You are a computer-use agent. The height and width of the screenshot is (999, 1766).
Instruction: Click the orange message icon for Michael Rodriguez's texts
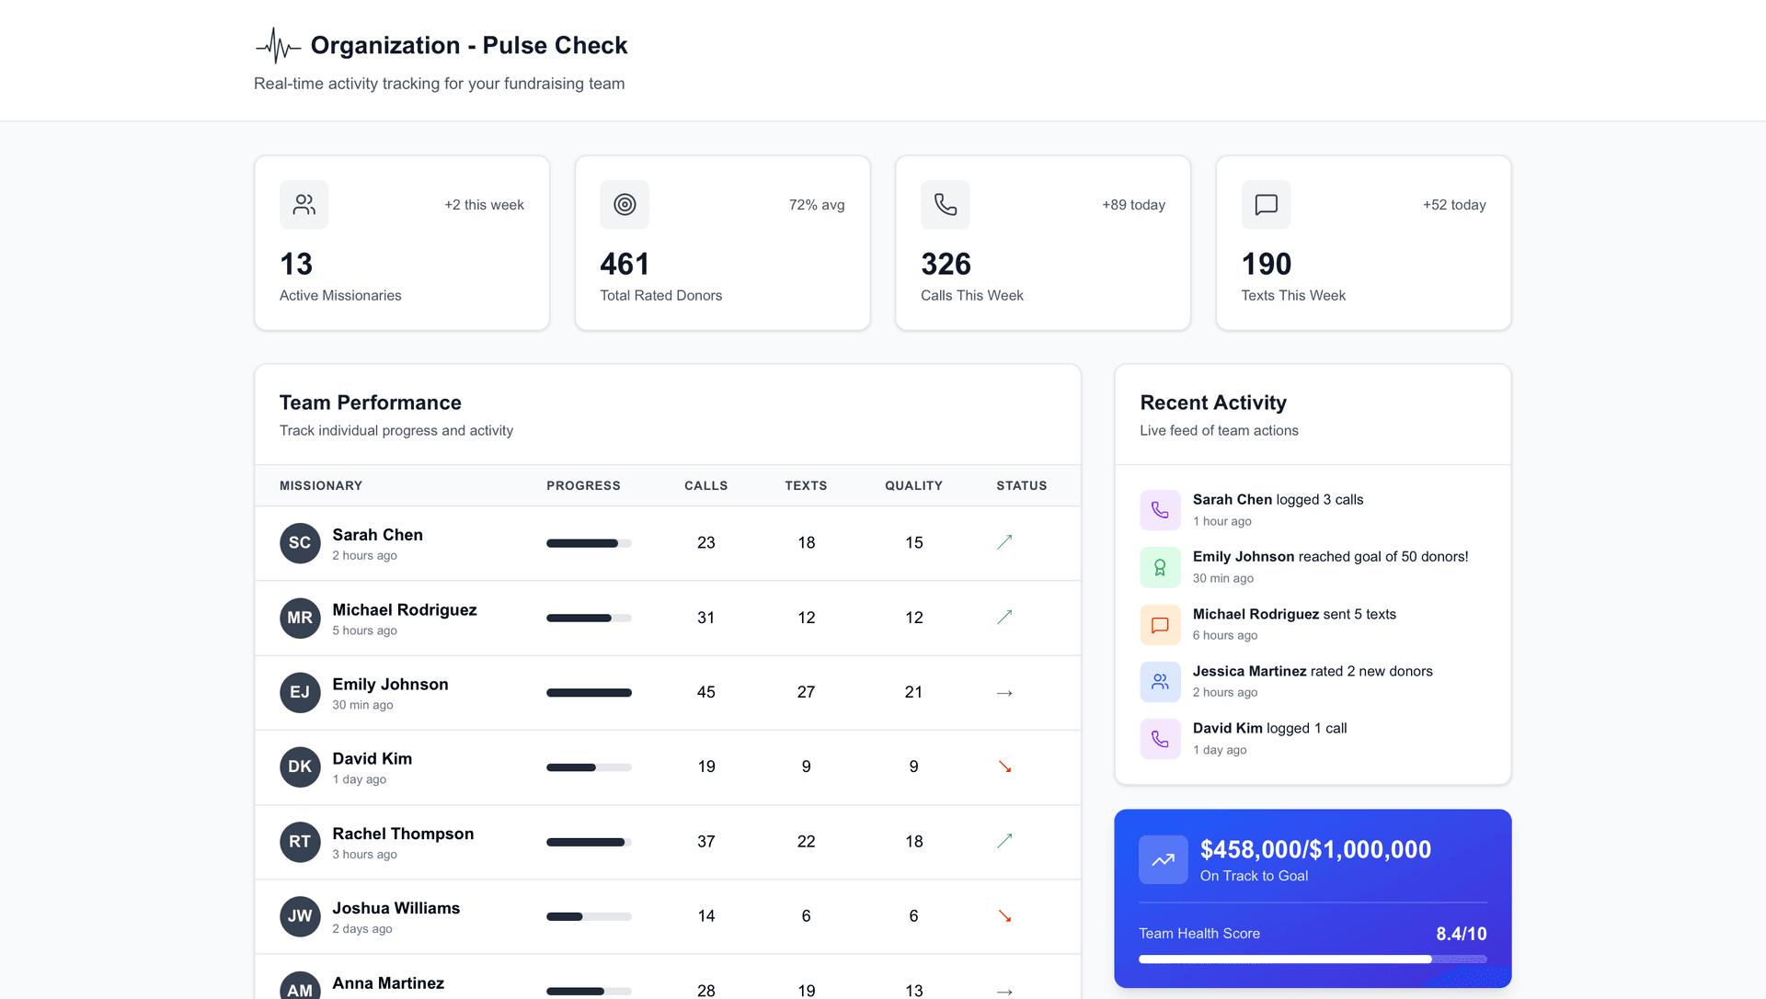click(1160, 625)
